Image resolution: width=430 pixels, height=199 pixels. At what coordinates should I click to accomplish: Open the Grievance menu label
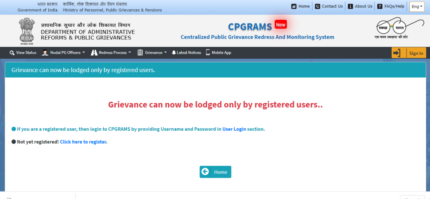(x=154, y=52)
